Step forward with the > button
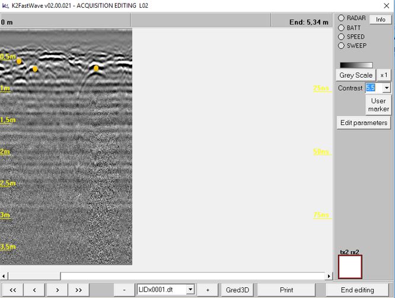 click(x=57, y=290)
